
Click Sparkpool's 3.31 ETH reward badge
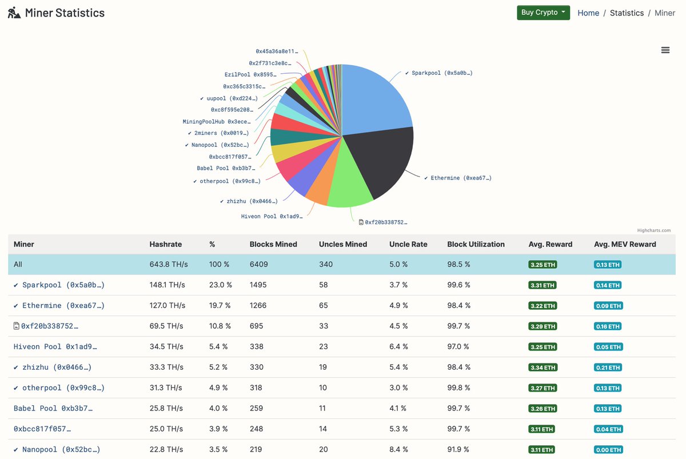click(x=542, y=285)
